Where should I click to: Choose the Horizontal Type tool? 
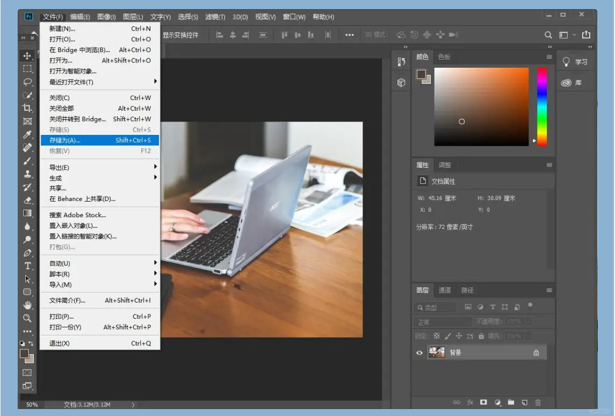27,266
